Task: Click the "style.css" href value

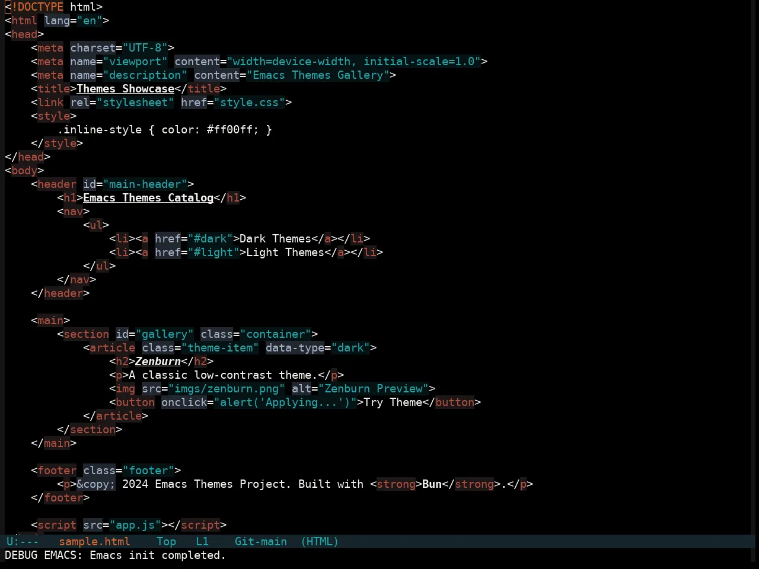Action: [250, 103]
